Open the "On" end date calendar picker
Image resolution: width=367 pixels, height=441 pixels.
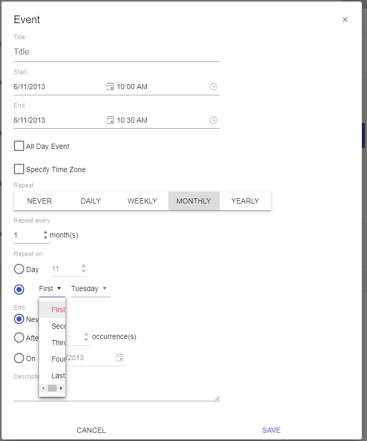[119, 357]
